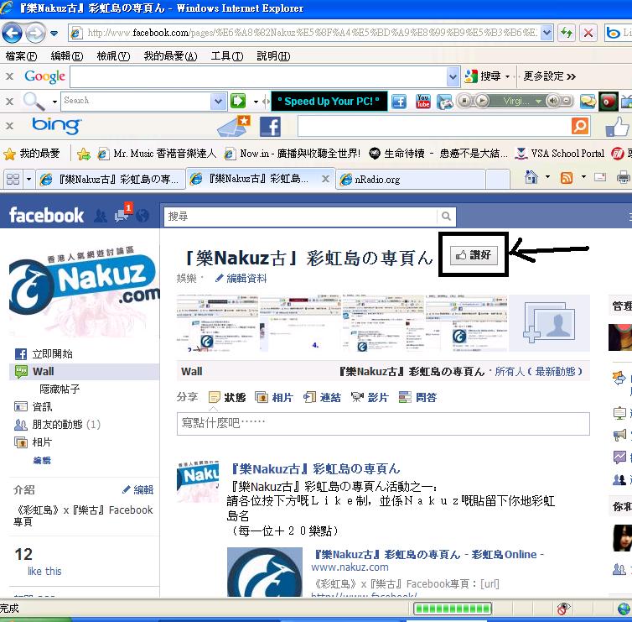Click the 寫點什麼吧 status input box

pos(383,424)
